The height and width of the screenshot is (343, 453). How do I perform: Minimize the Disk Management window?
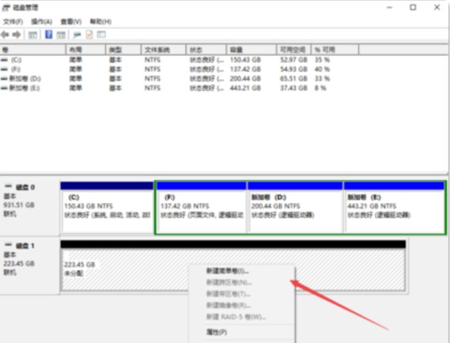[x=390, y=8]
